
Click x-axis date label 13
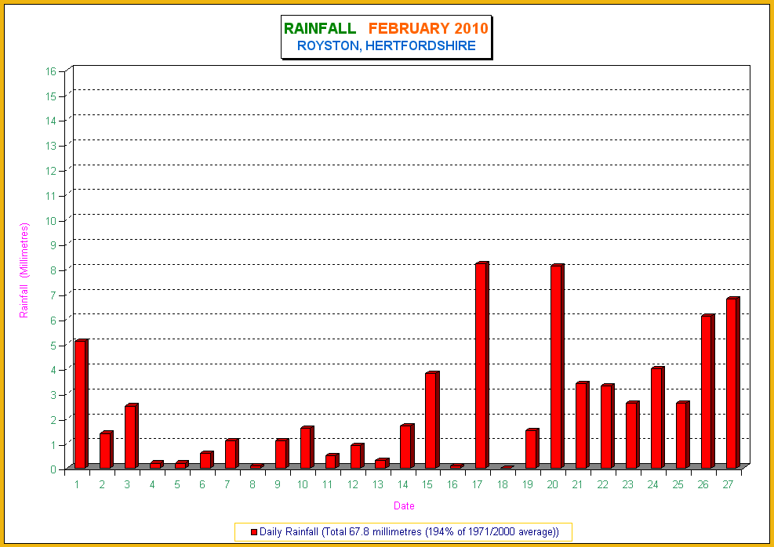coord(378,485)
